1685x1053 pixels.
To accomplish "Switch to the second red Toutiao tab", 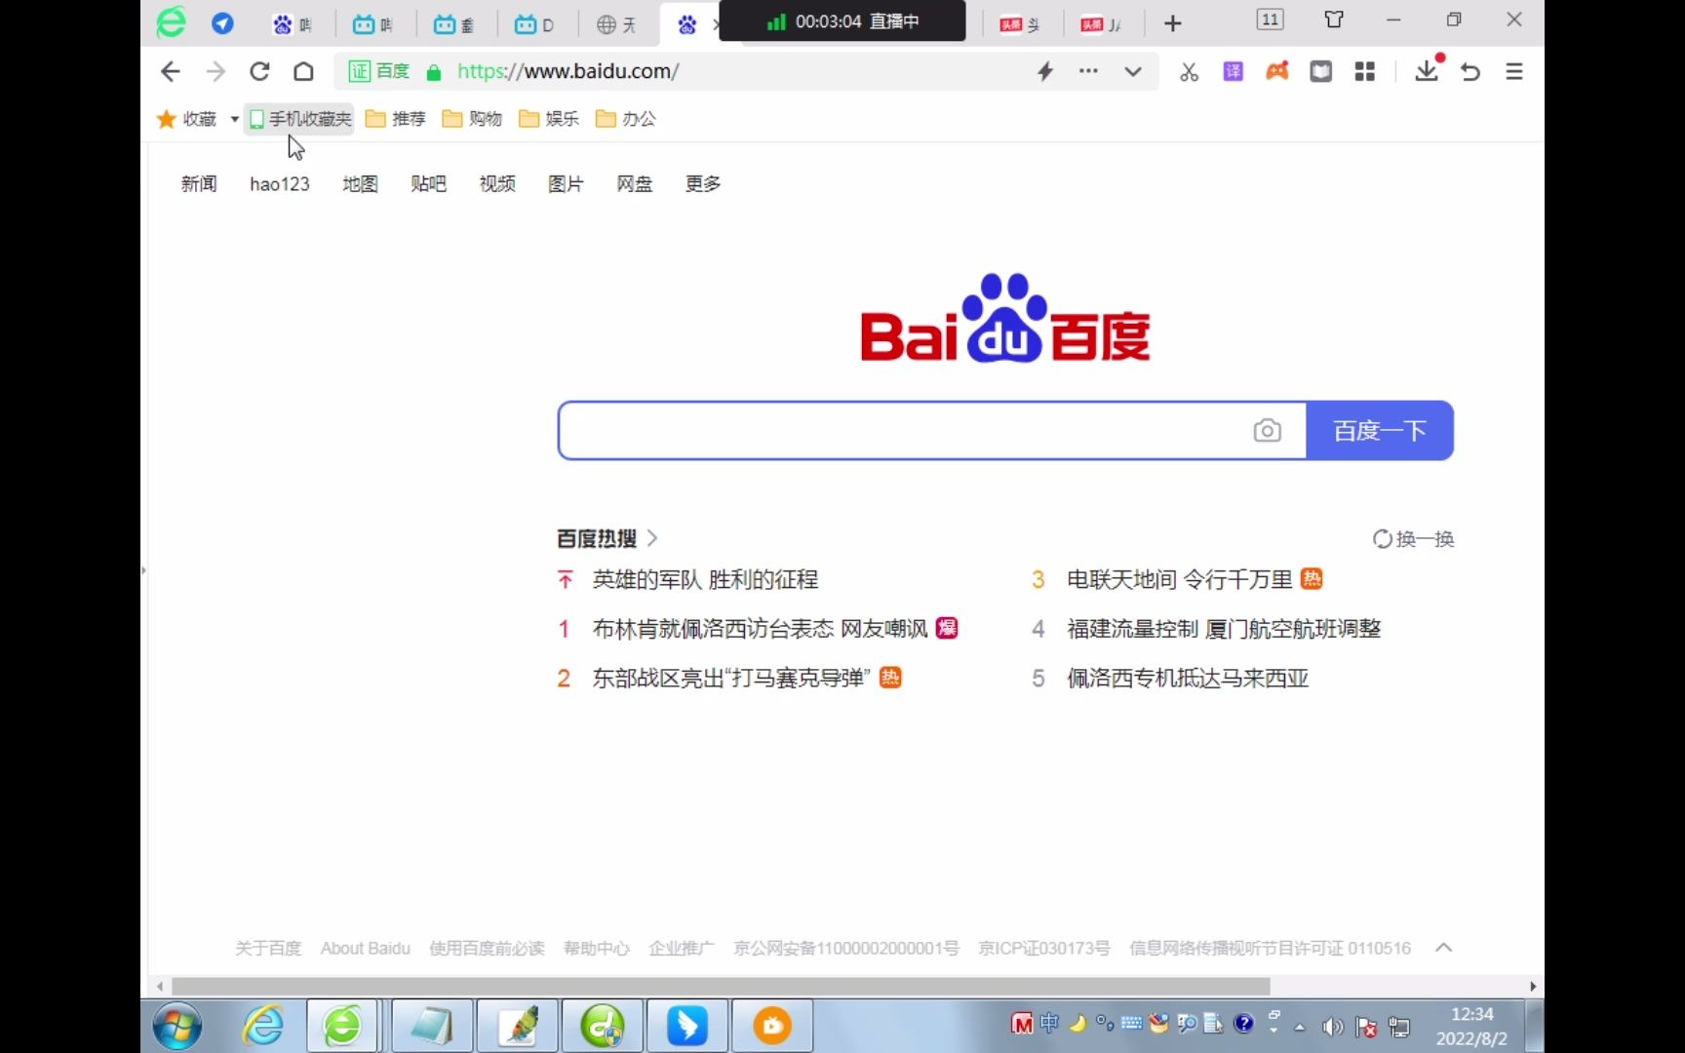I will pos(1101,24).
